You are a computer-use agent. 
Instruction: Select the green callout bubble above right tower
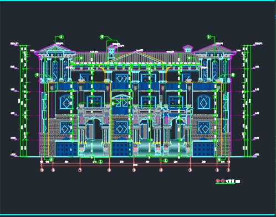pyautogui.click(x=209, y=37)
